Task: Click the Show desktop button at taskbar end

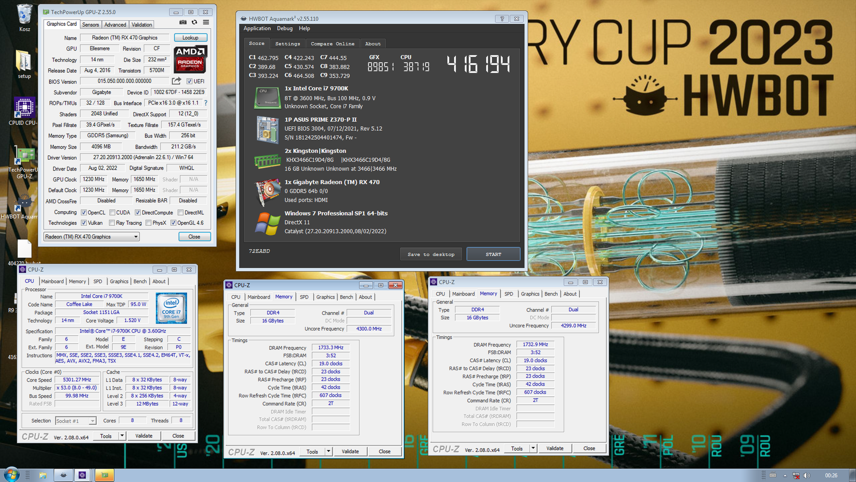Action: 852,475
